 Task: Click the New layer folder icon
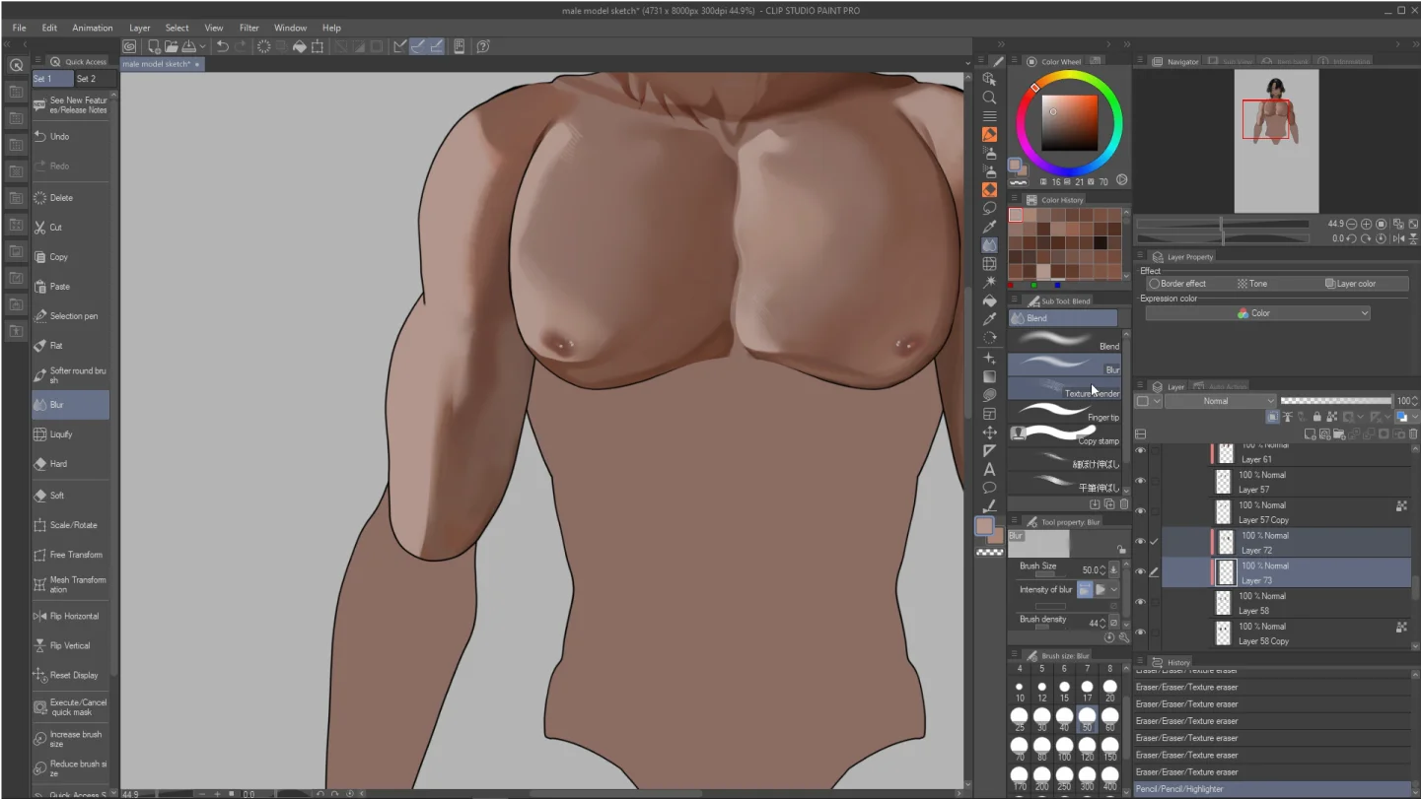(x=1339, y=433)
